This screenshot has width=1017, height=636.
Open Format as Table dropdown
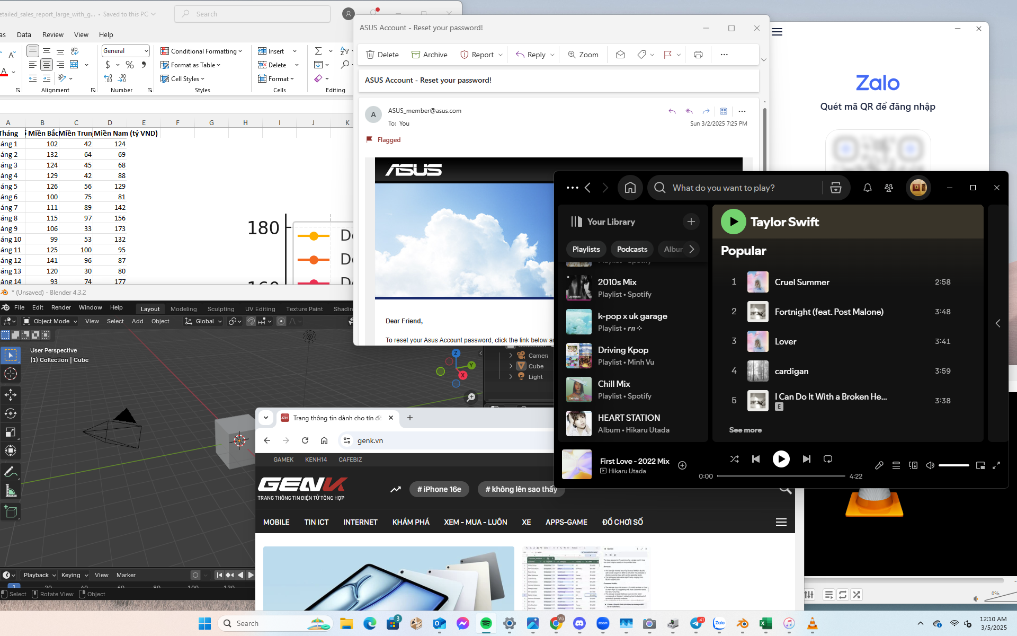click(190, 65)
